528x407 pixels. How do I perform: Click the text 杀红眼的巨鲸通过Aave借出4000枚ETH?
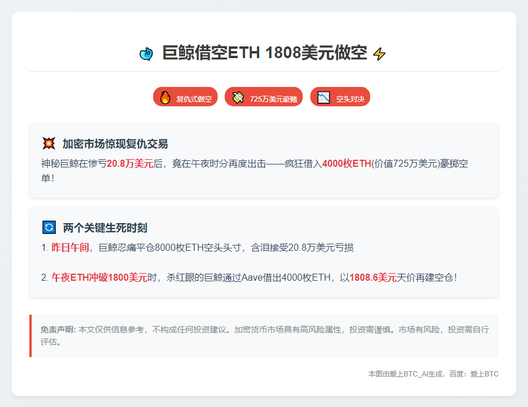point(249,278)
